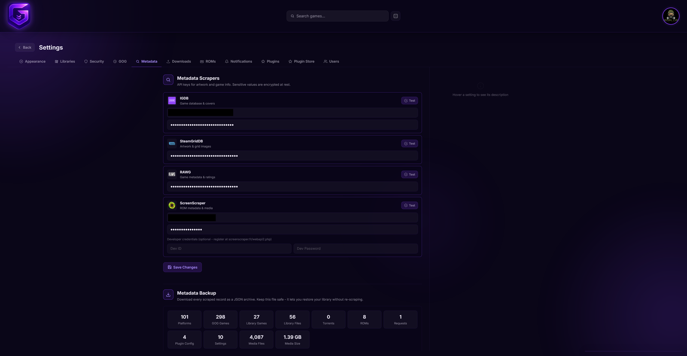Open the Plugins tab
The height and width of the screenshot is (356, 687).
tap(270, 61)
